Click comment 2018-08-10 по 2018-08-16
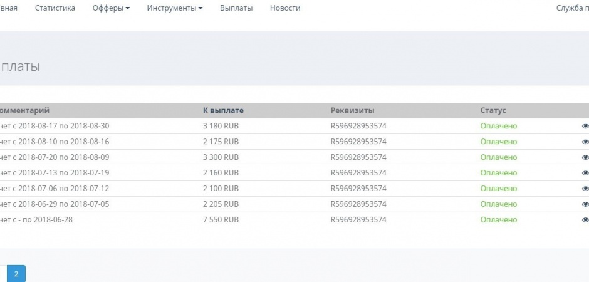Image resolution: width=589 pixels, height=282 pixels. point(64,142)
